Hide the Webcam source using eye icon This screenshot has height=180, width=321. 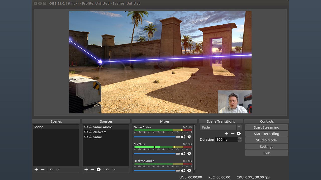(86, 132)
